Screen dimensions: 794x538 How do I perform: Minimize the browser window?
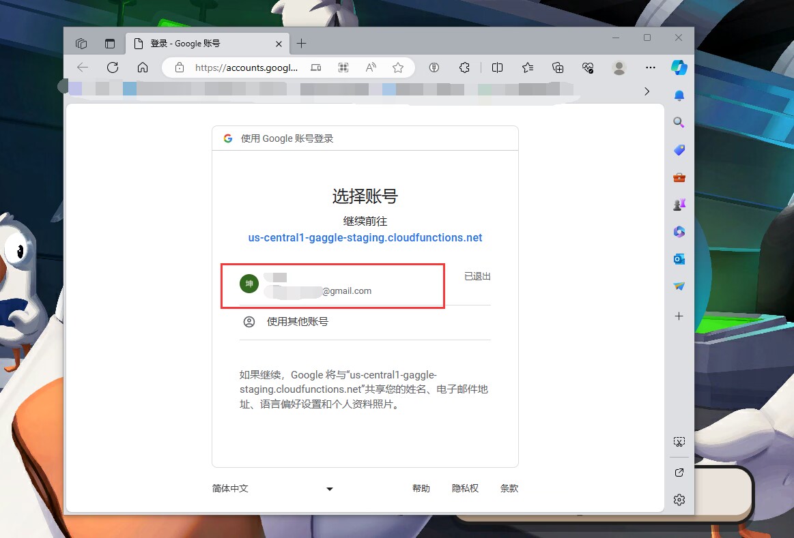(x=616, y=38)
